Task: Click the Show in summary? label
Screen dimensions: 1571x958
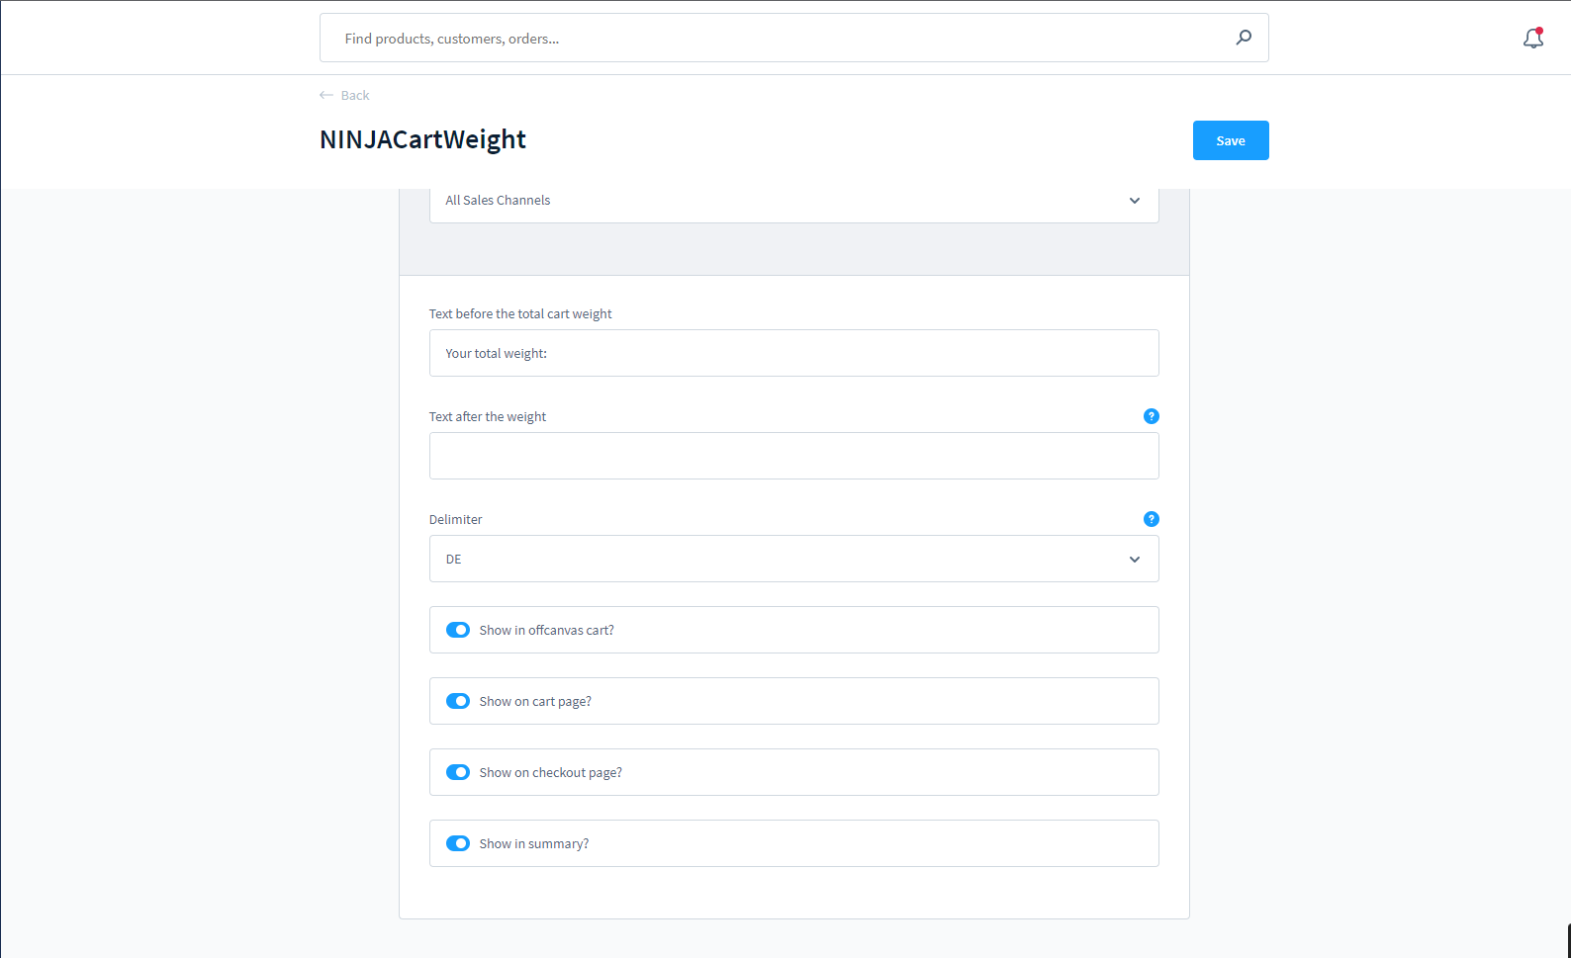Action: [x=533, y=843]
